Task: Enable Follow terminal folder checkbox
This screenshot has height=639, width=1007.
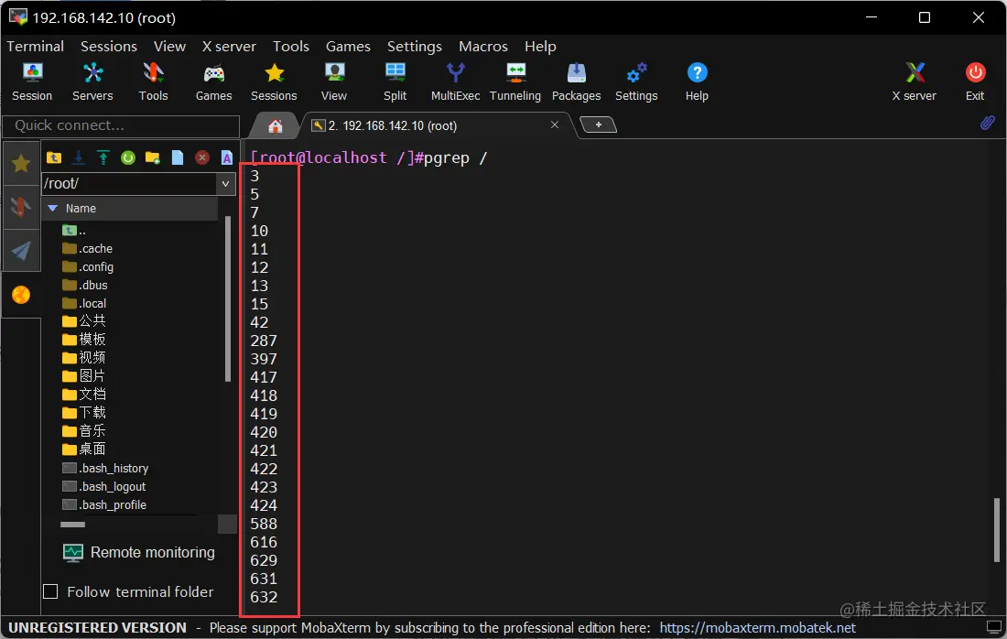Action: (x=50, y=591)
